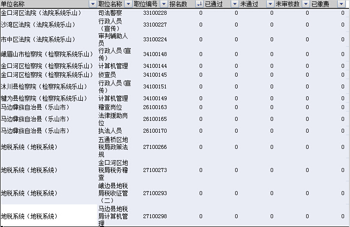The width and height of the screenshot is (350, 227).
Task: Click the 法律援助岗位 cell
Action: click(x=114, y=119)
